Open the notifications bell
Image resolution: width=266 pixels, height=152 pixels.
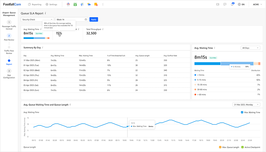coord(232,4)
